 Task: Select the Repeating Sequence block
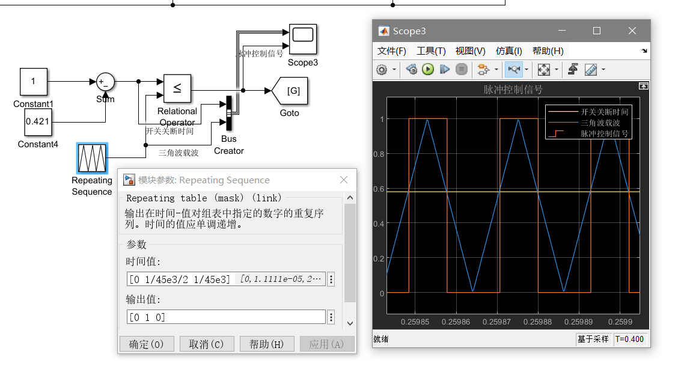point(92,158)
